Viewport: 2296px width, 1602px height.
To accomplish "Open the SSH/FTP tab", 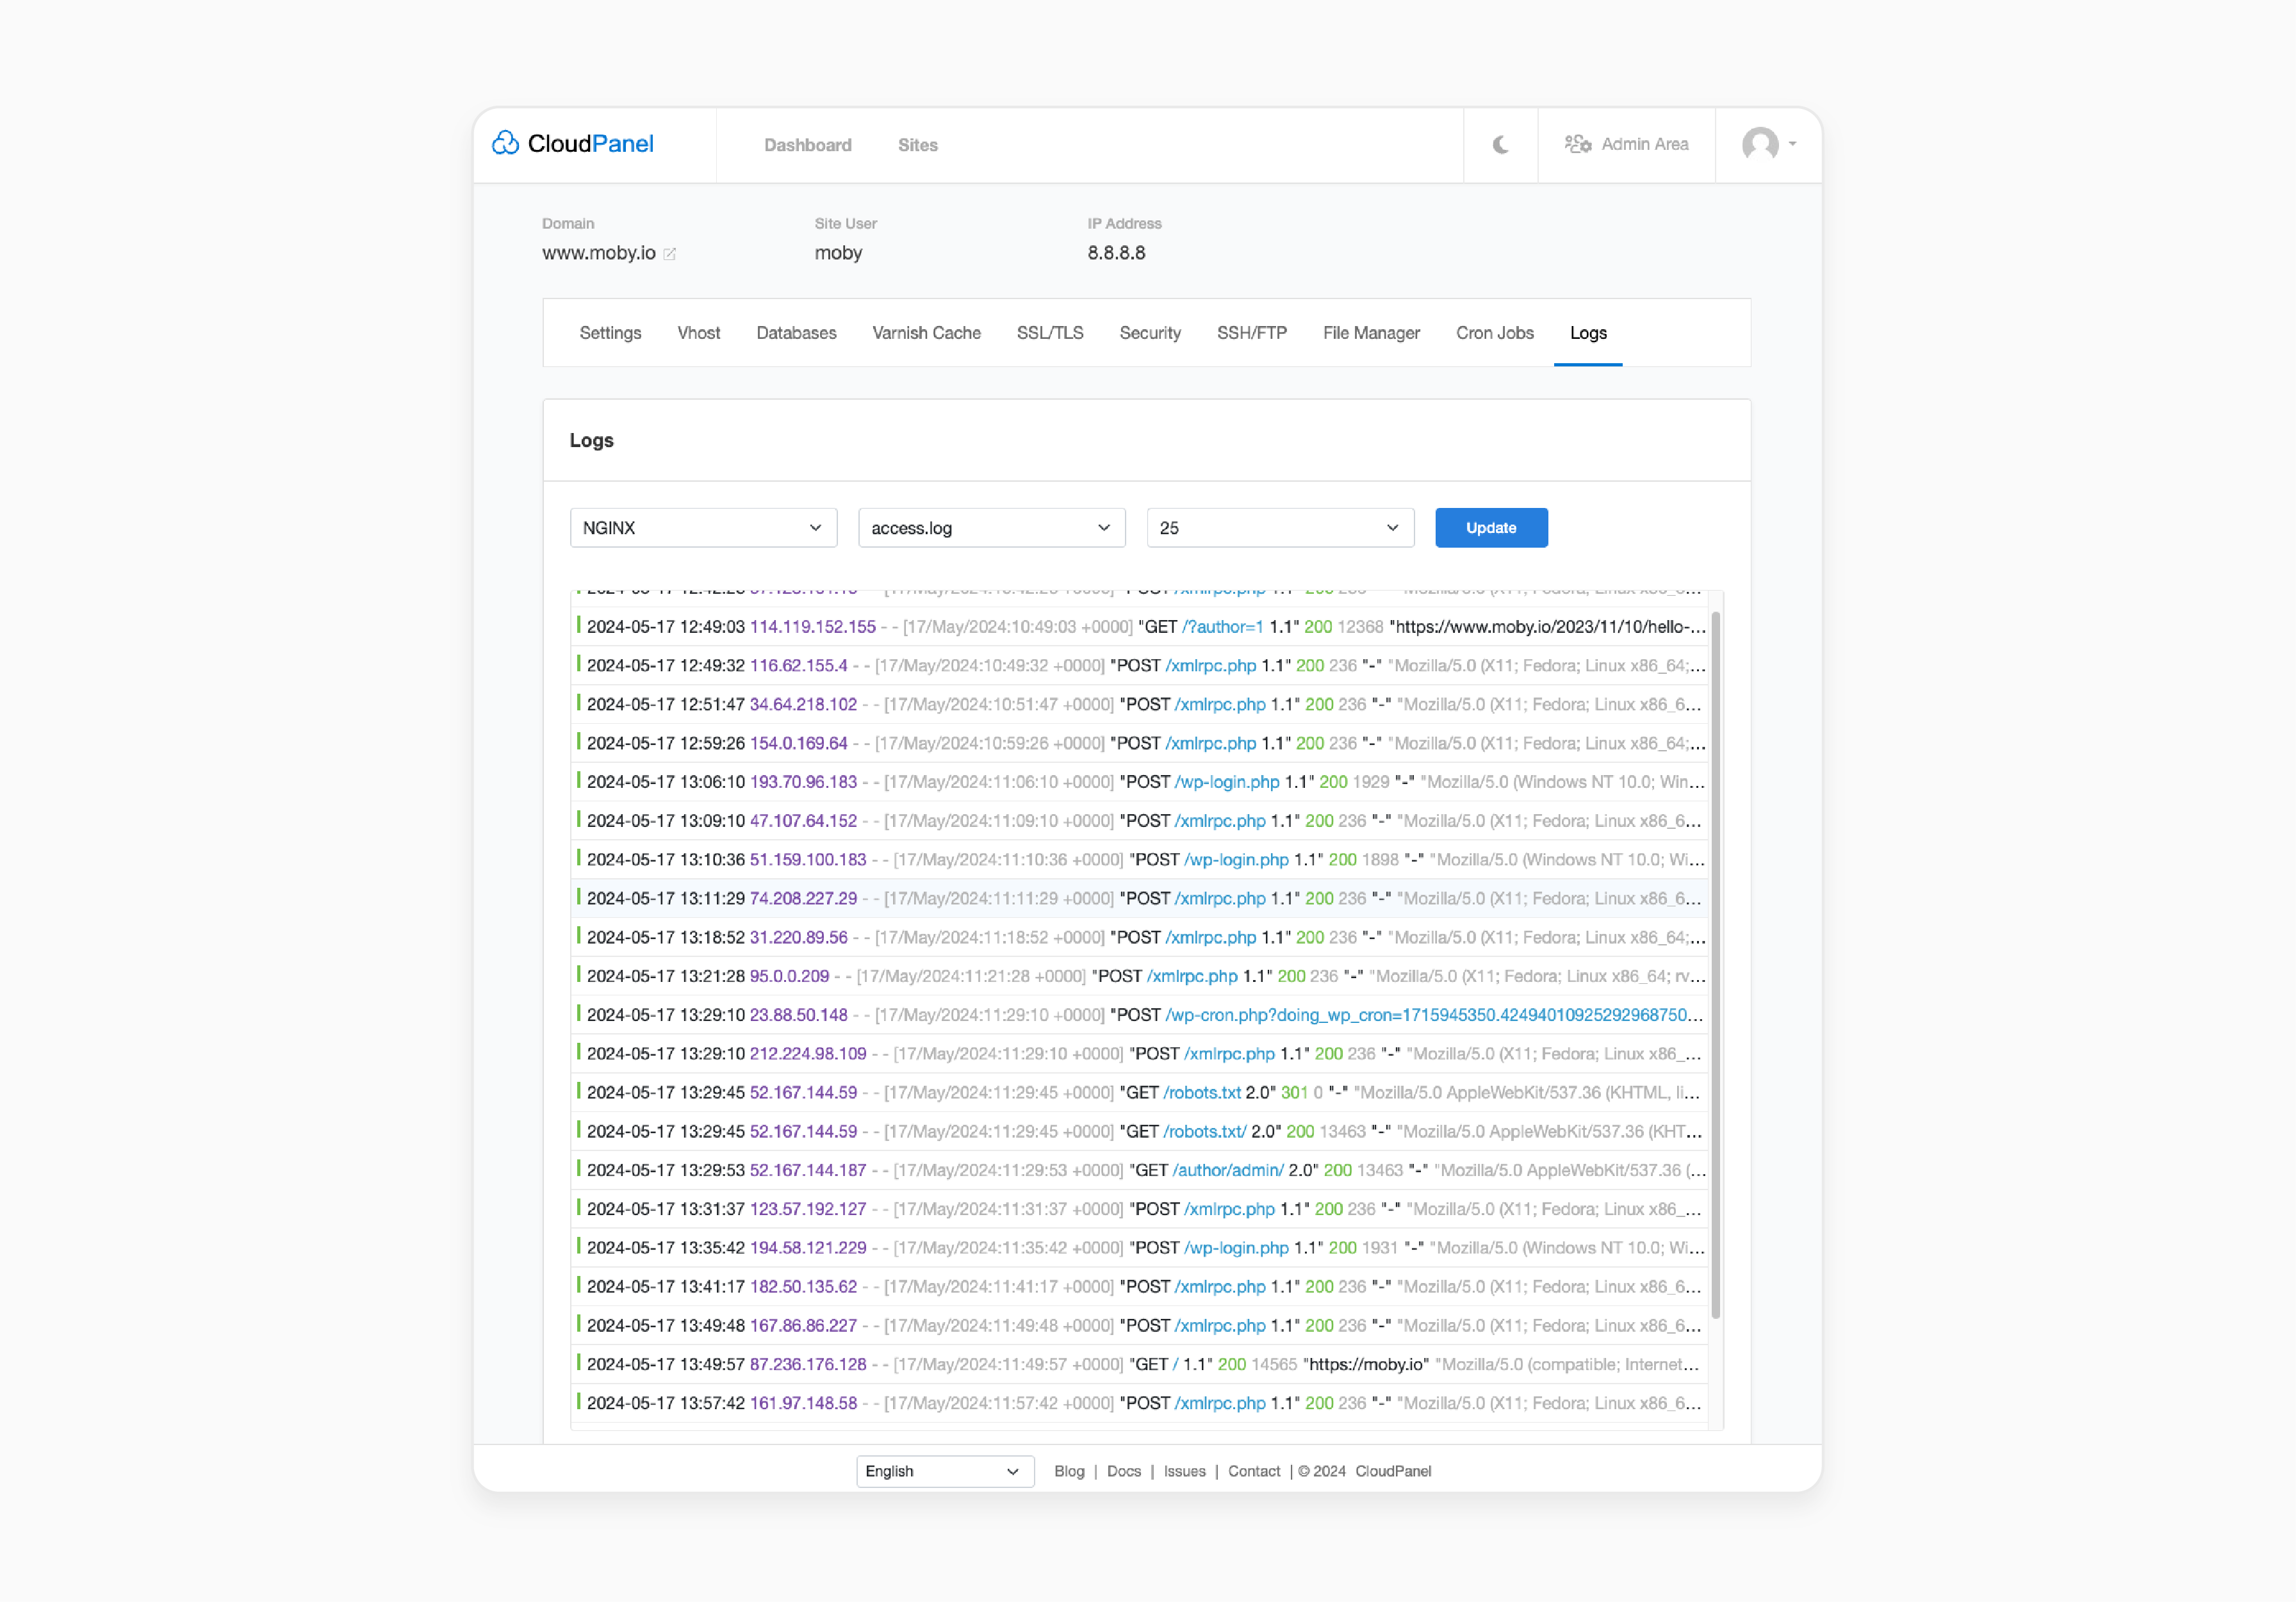I will pos(1251,333).
